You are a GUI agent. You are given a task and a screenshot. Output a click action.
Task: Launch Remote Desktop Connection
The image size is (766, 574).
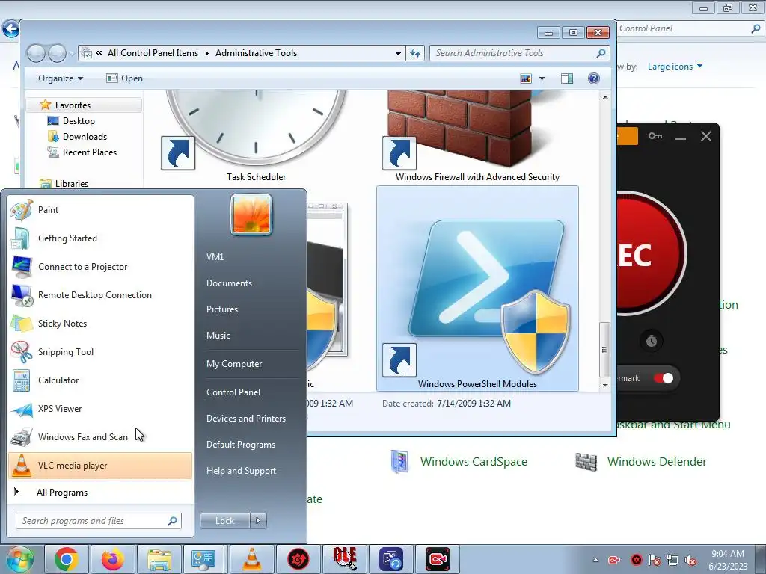click(100, 294)
